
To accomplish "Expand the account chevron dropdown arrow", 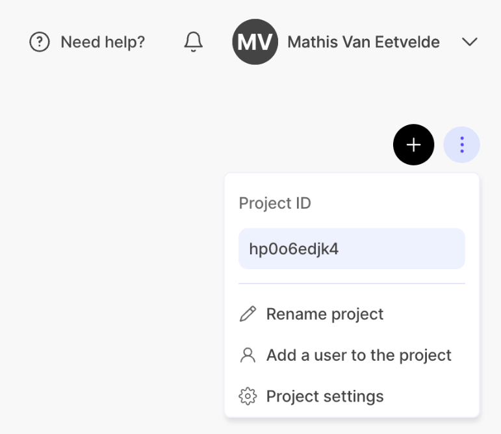I will (469, 42).
